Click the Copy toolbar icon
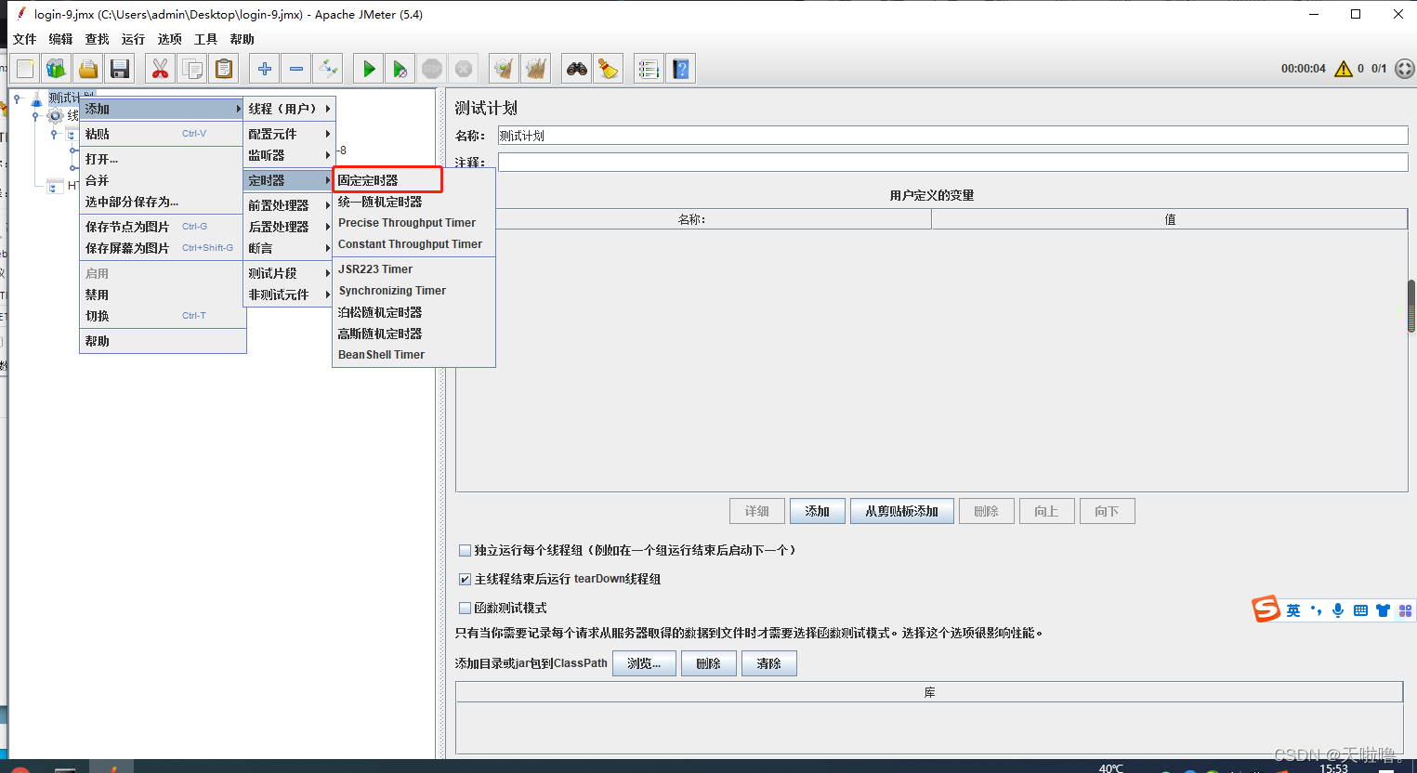 coord(192,69)
